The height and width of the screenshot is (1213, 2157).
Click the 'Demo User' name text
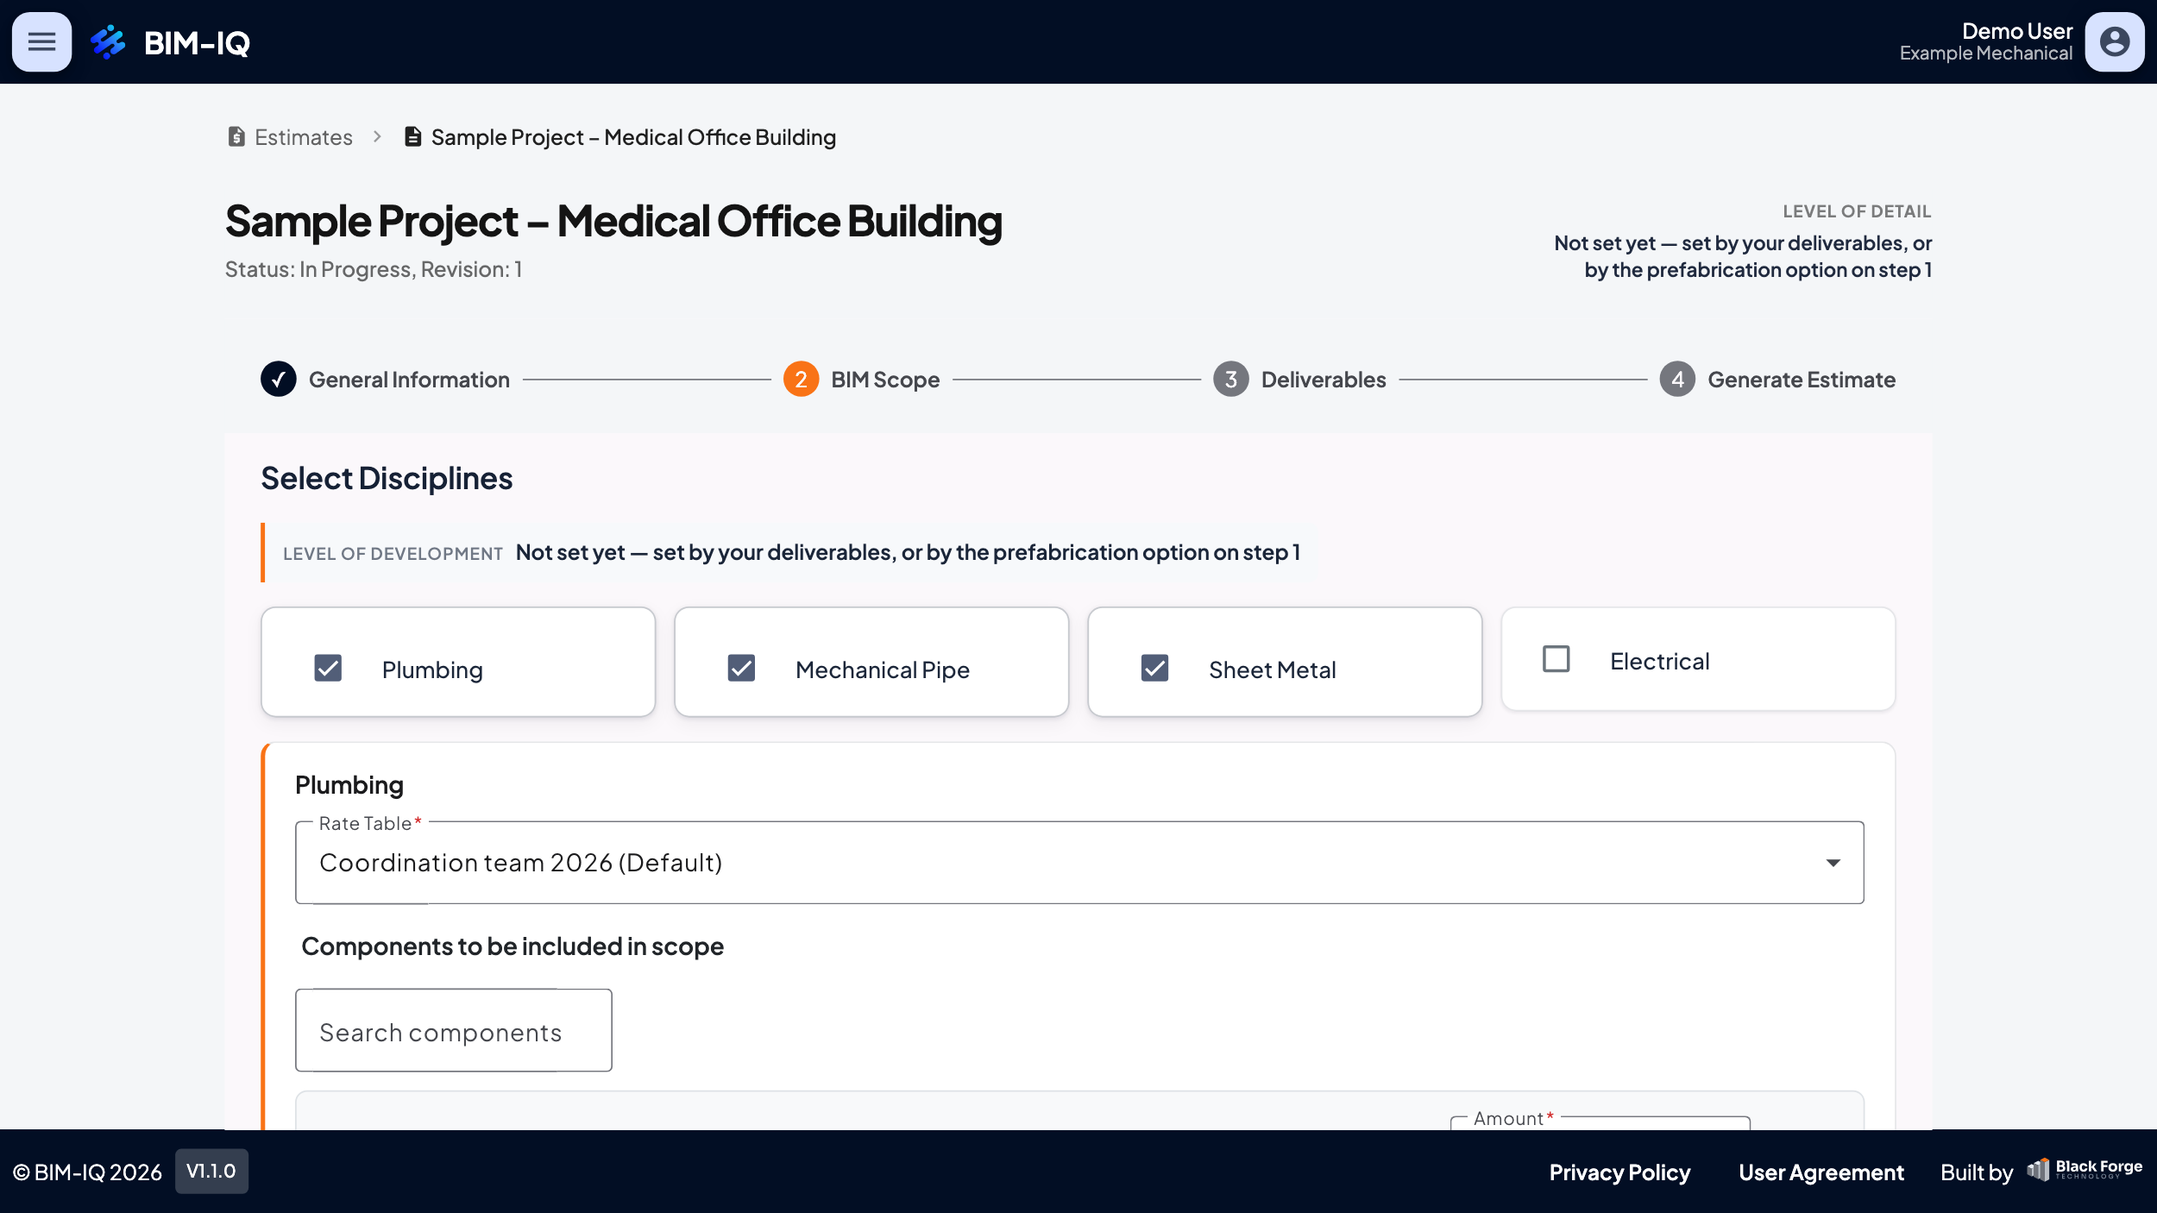(2016, 31)
